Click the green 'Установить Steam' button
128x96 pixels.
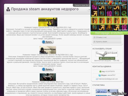click(107, 58)
